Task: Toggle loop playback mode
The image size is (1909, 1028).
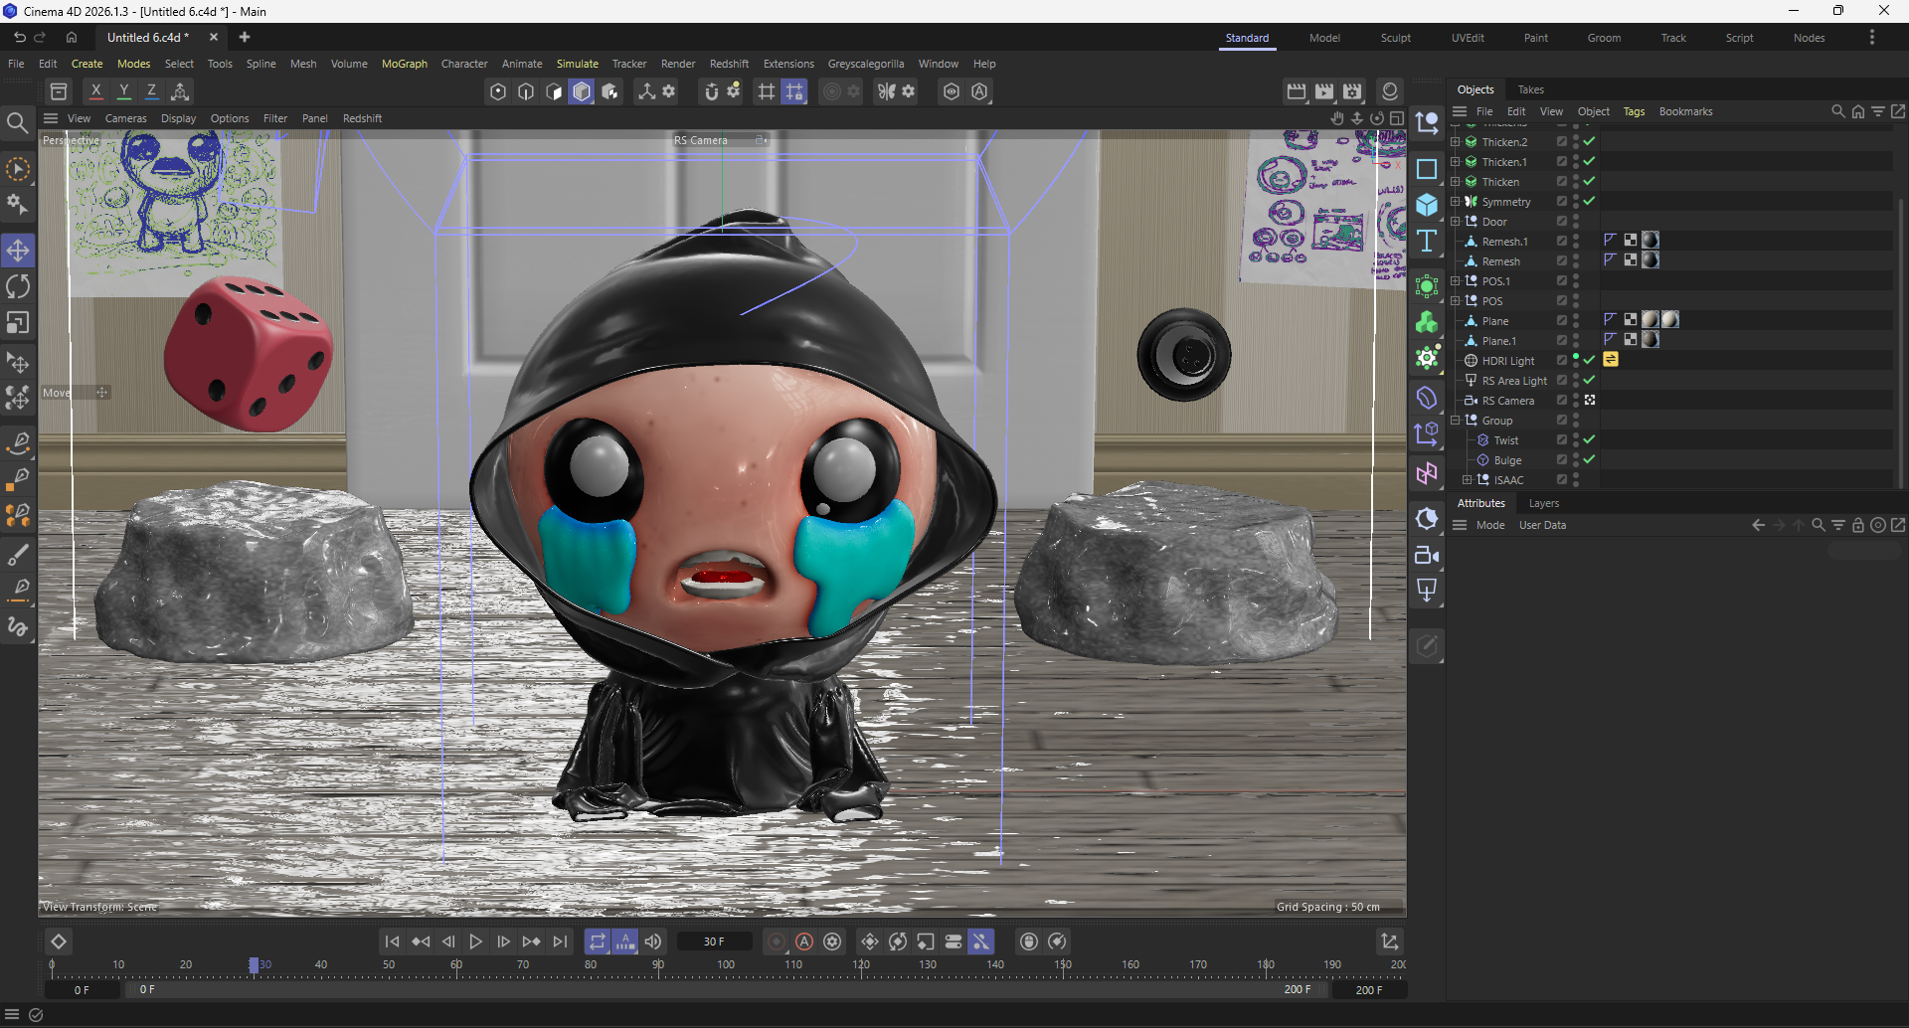Action: point(597,942)
